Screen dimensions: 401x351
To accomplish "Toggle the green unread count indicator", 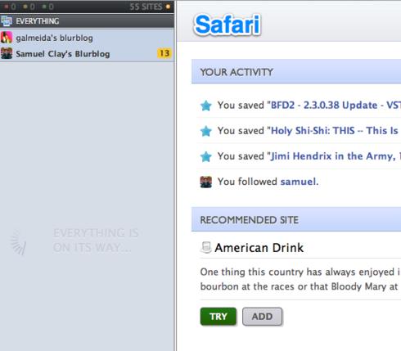I will [47, 7].
